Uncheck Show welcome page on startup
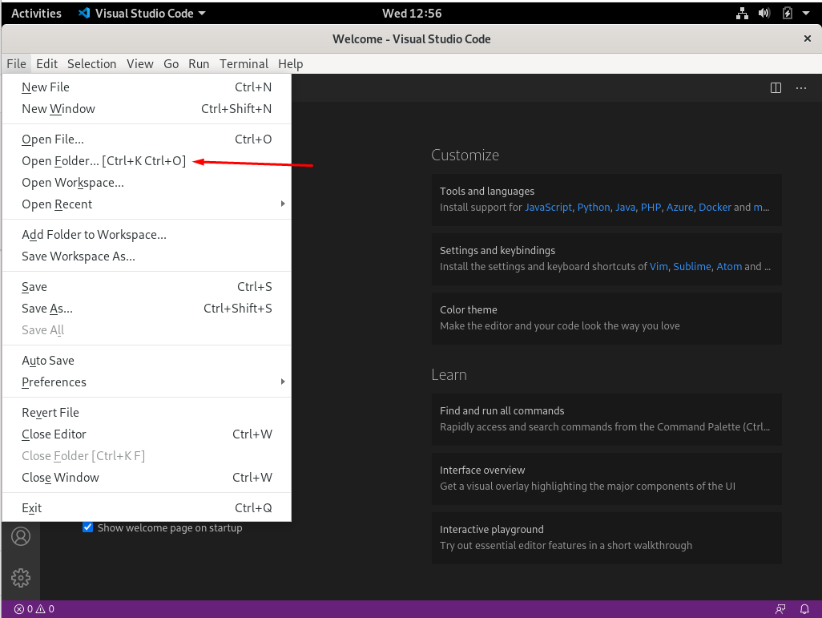 88,527
